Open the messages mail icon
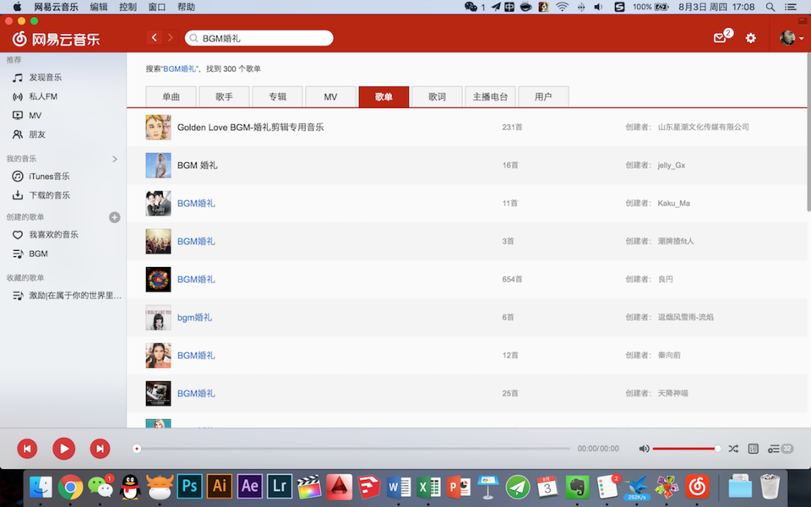Screen dimensions: 811x507 720,38
